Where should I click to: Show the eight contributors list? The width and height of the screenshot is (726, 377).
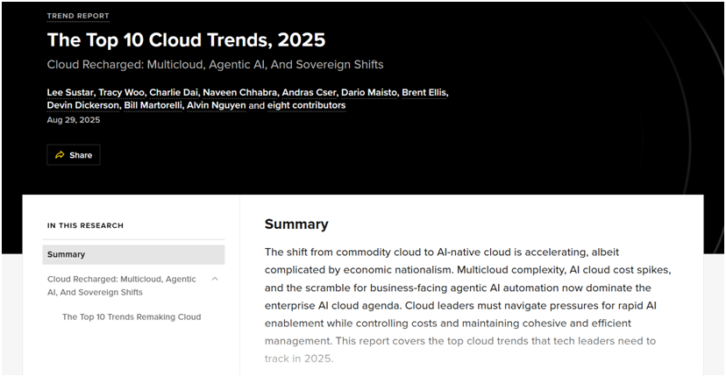pos(306,105)
